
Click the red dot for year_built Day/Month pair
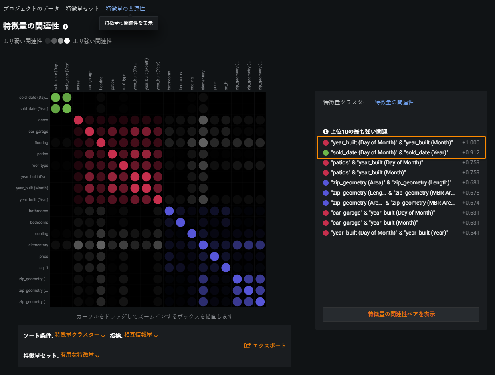click(x=326, y=142)
